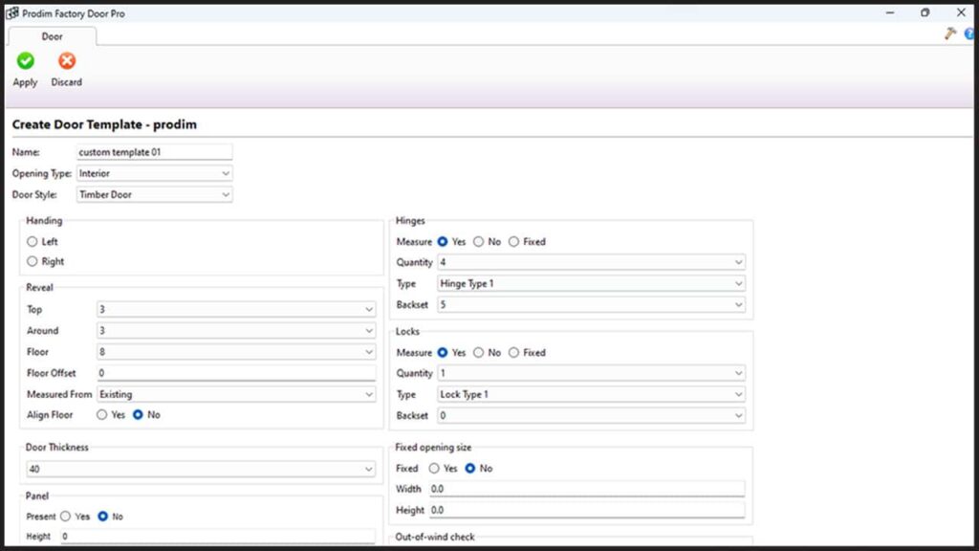
Task: Click the Fixed opening Width field
Action: [586, 489]
